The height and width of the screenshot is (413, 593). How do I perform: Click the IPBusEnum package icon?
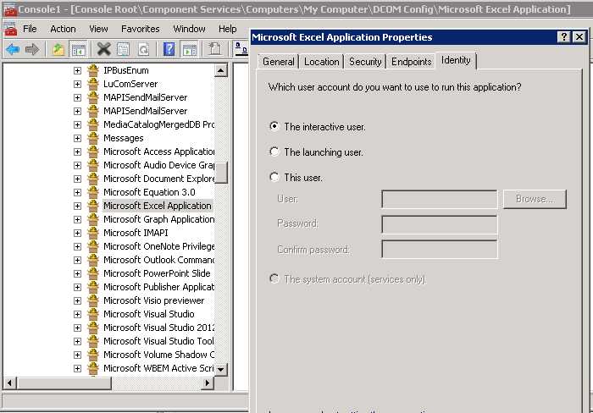[x=93, y=70]
